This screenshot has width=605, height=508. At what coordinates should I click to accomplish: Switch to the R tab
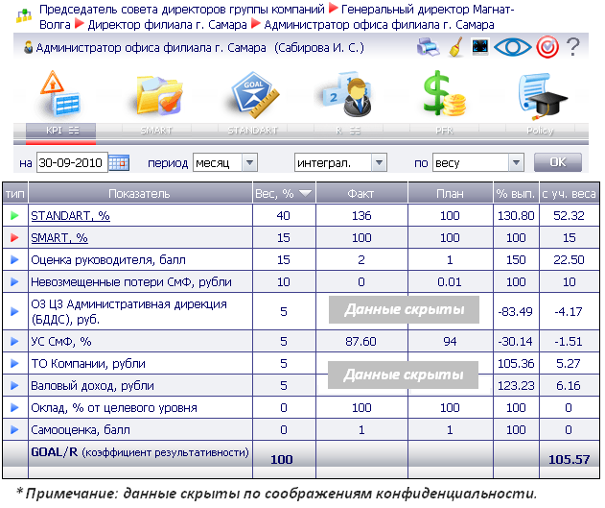(x=348, y=131)
